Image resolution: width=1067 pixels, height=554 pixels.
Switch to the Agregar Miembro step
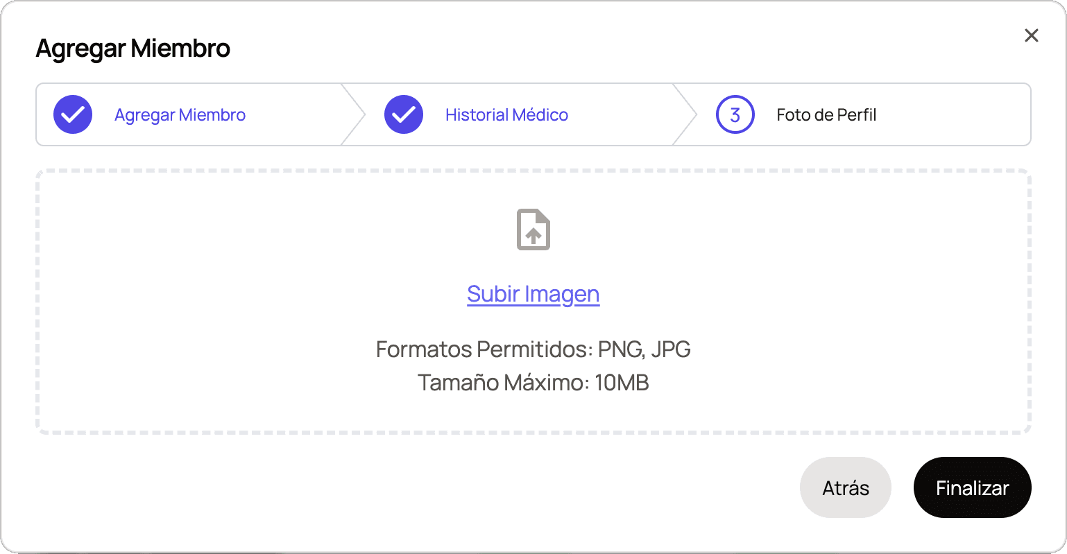pos(180,114)
